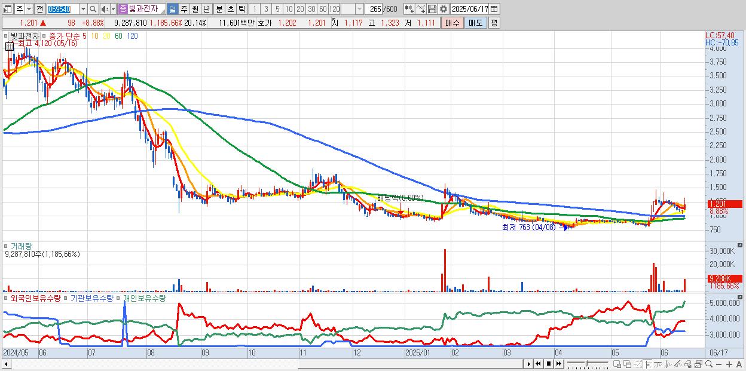Click the 265 bar count input field
This screenshot has width=746, height=371.
[x=374, y=9]
